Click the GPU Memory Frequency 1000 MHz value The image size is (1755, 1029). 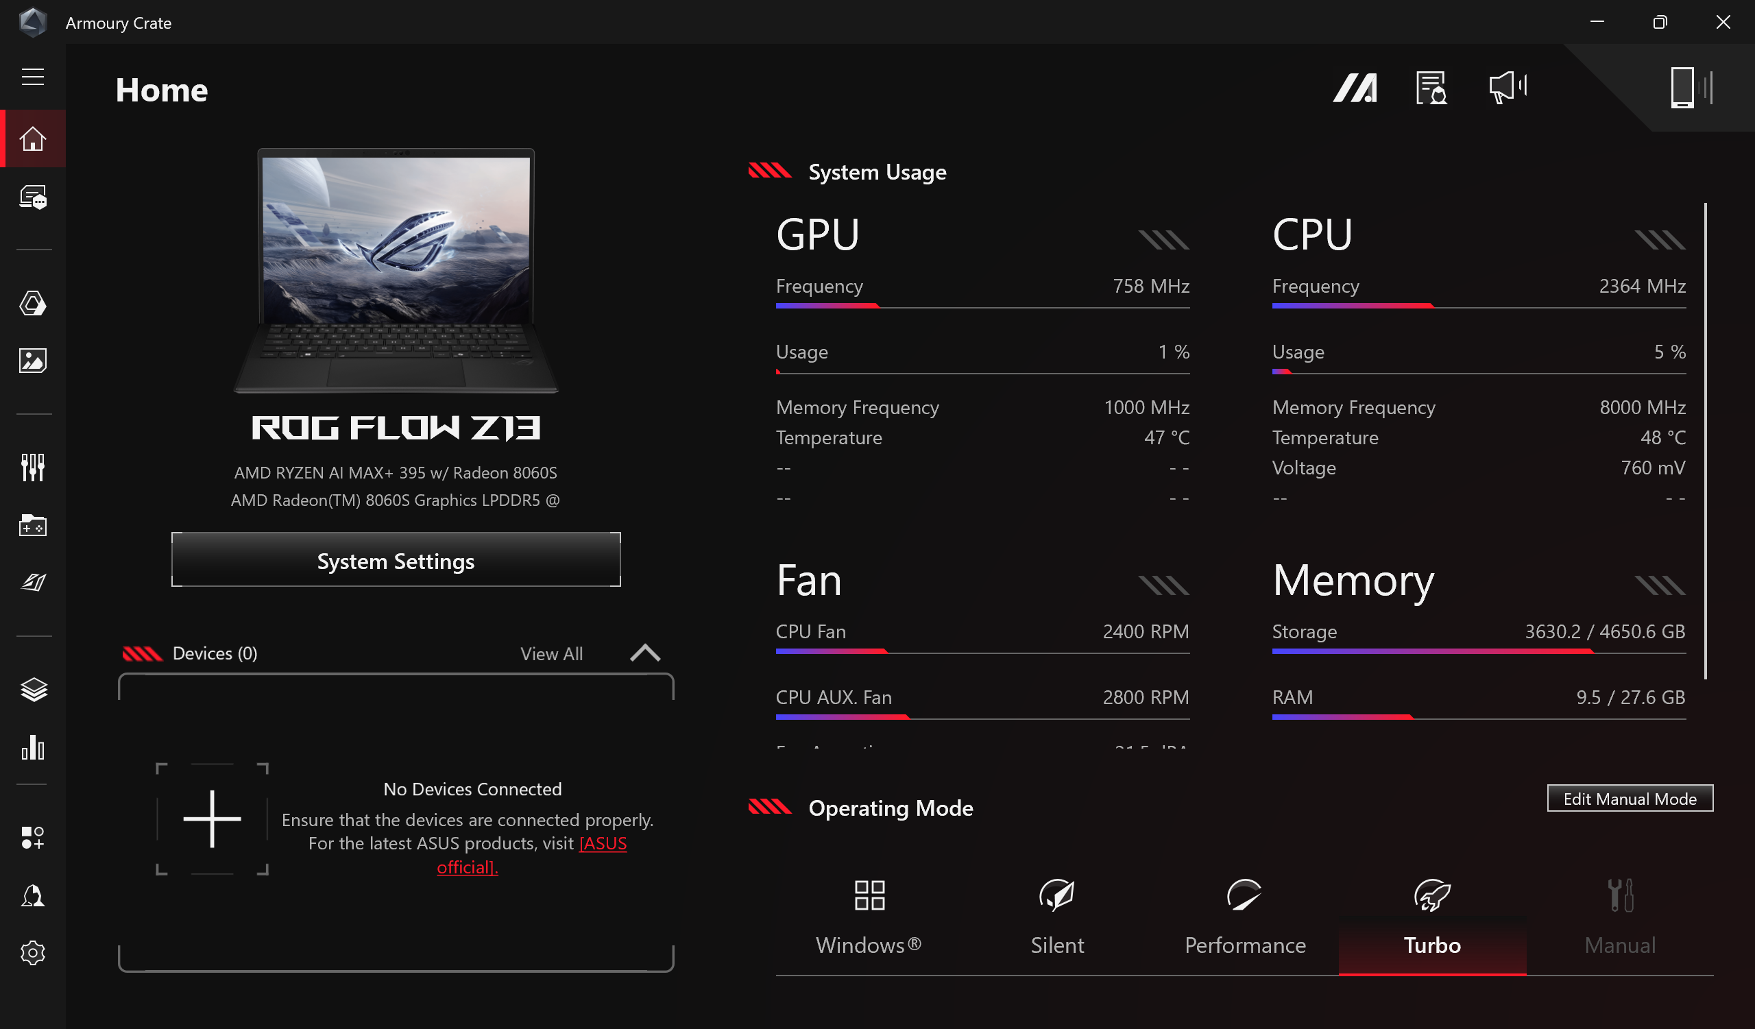(x=1146, y=407)
